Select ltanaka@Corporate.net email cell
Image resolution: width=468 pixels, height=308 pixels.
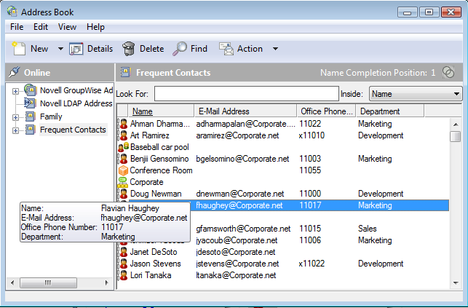point(236,275)
